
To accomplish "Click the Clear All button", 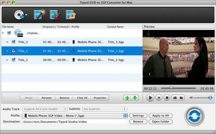I will tap(82, 98).
